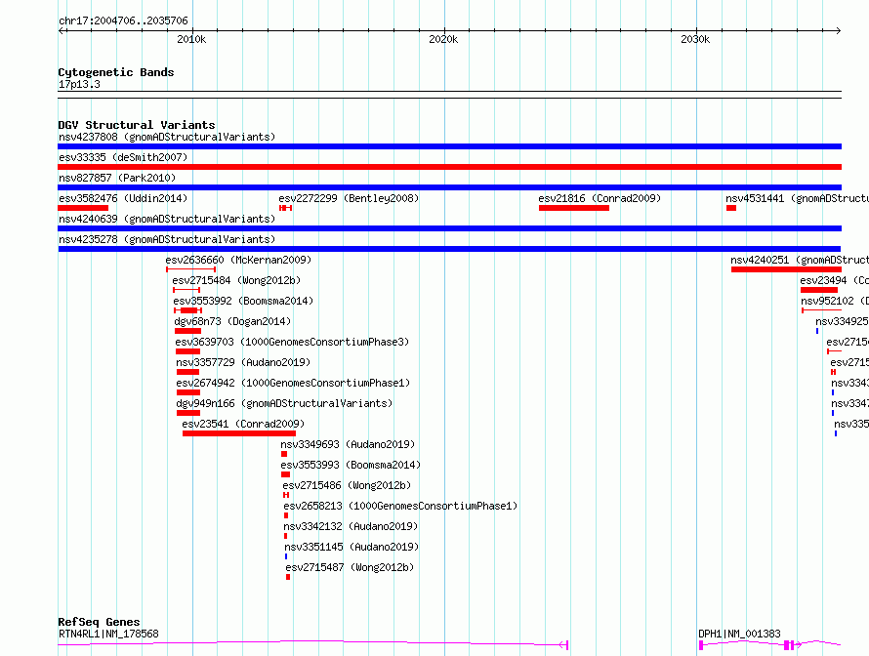Click the DPH1 first exon block
Viewport: 869px width, 656px height.
[x=701, y=645]
